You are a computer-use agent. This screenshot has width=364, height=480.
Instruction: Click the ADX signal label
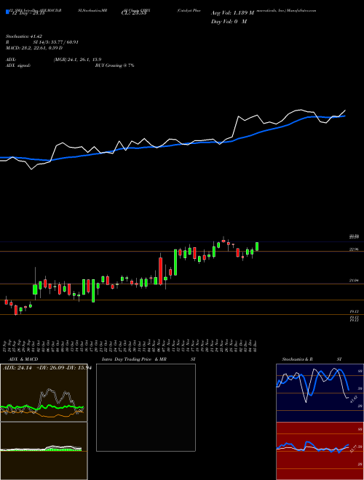click(x=18, y=65)
